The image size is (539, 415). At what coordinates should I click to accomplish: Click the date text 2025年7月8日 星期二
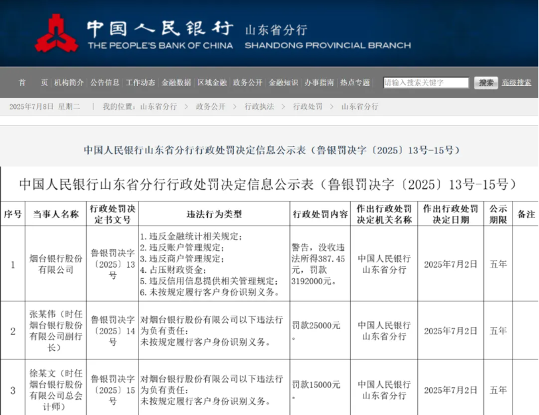(44, 106)
